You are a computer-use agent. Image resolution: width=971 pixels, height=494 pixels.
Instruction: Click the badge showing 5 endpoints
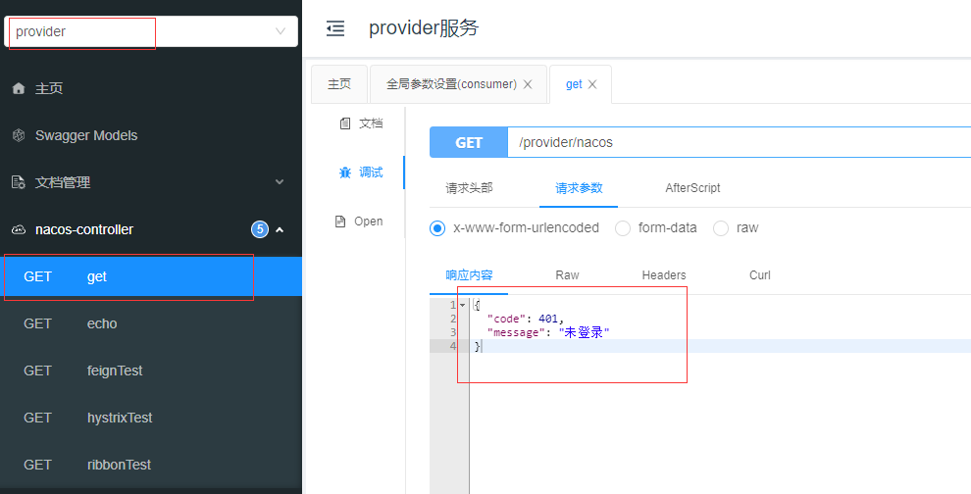tap(260, 229)
